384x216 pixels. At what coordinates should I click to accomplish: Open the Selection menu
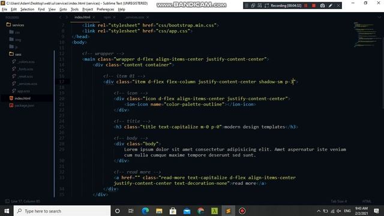(27, 10)
